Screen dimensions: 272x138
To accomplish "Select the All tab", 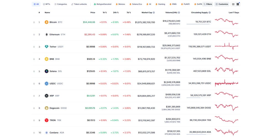I will [36, 4].
